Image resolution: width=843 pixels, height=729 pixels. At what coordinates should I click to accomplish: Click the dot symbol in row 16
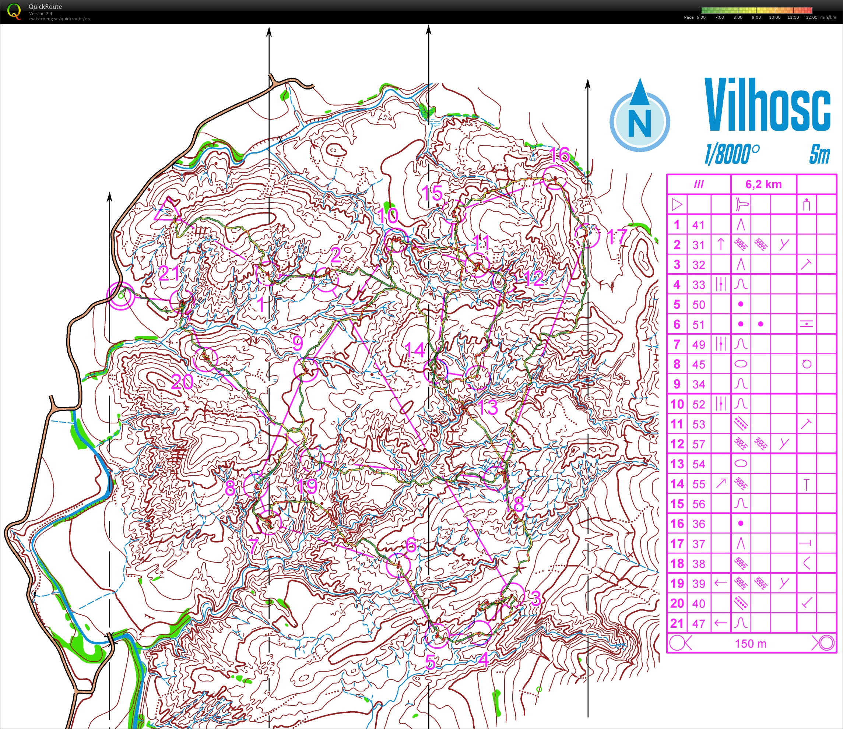click(741, 523)
